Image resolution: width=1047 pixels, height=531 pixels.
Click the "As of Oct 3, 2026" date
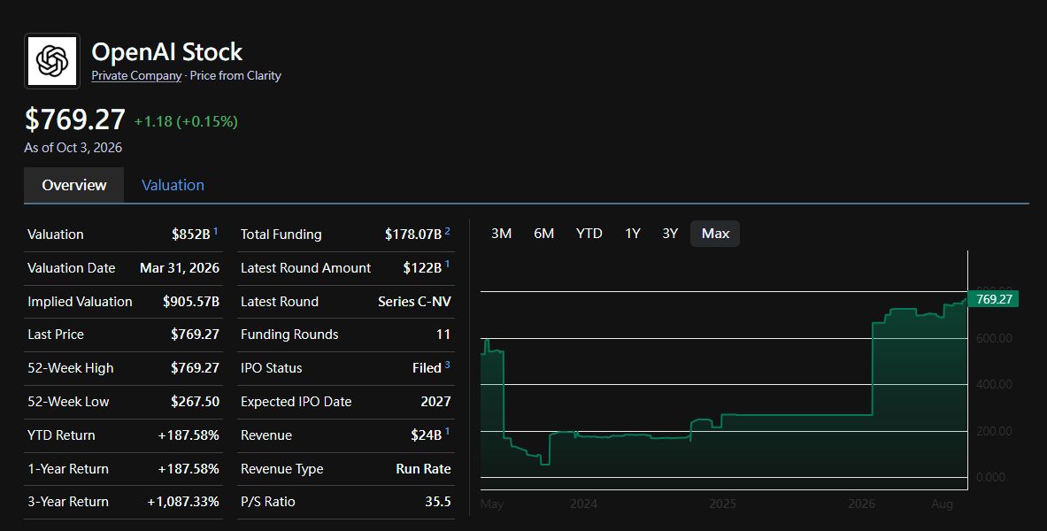(x=73, y=148)
